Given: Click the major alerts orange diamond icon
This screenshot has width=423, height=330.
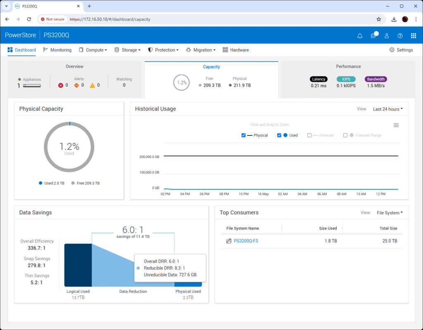Looking at the screenshot, I should [76, 85].
